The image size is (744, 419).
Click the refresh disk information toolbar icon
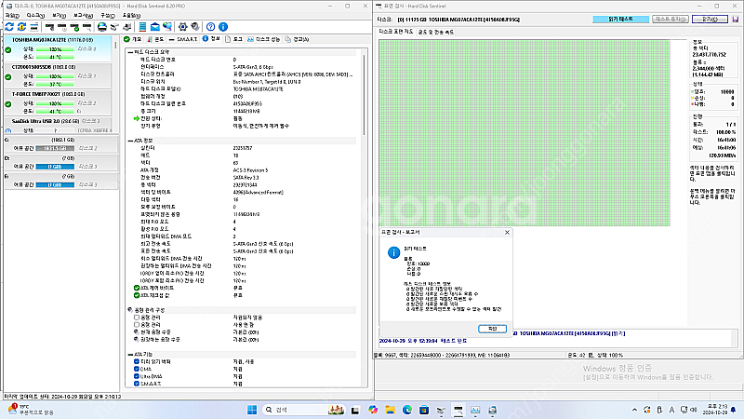[9, 27]
